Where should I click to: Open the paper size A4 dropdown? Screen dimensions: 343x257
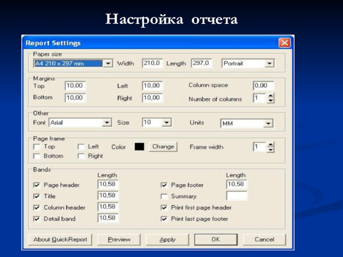pyautogui.click(x=108, y=63)
